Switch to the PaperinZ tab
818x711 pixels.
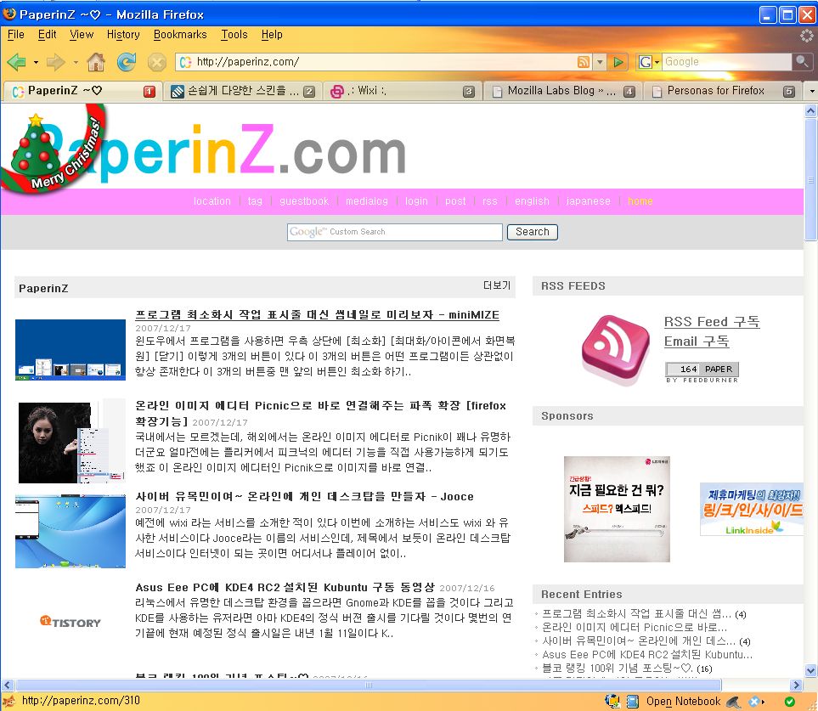(x=82, y=91)
